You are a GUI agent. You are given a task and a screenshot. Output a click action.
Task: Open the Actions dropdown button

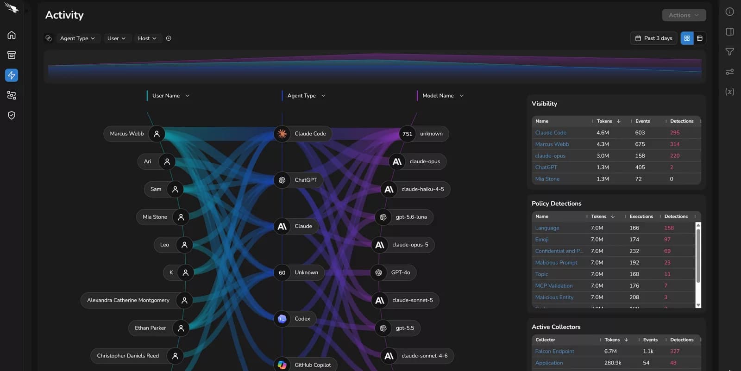(x=684, y=15)
